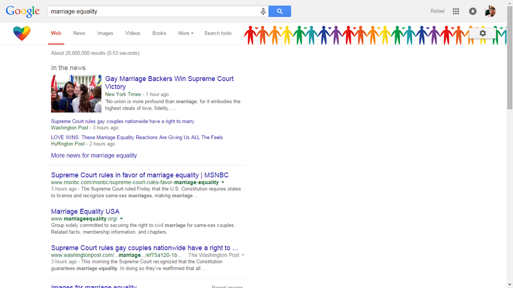This screenshot has width=513, height=288.
Task: Click inside the search input field
Action: point(145,11)
